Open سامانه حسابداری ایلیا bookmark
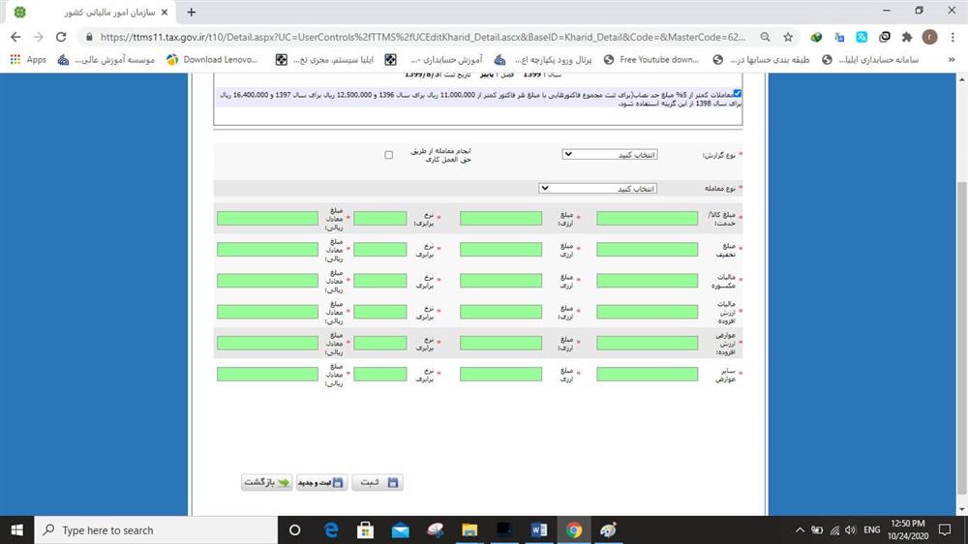Viewport: 968px width, 544px height. pyautogui.click(x=870, y=60)
